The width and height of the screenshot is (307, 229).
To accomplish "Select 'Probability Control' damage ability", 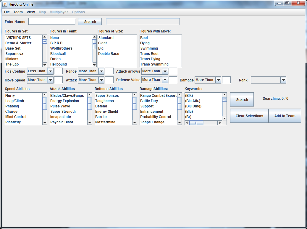I will tap(159, 117).
